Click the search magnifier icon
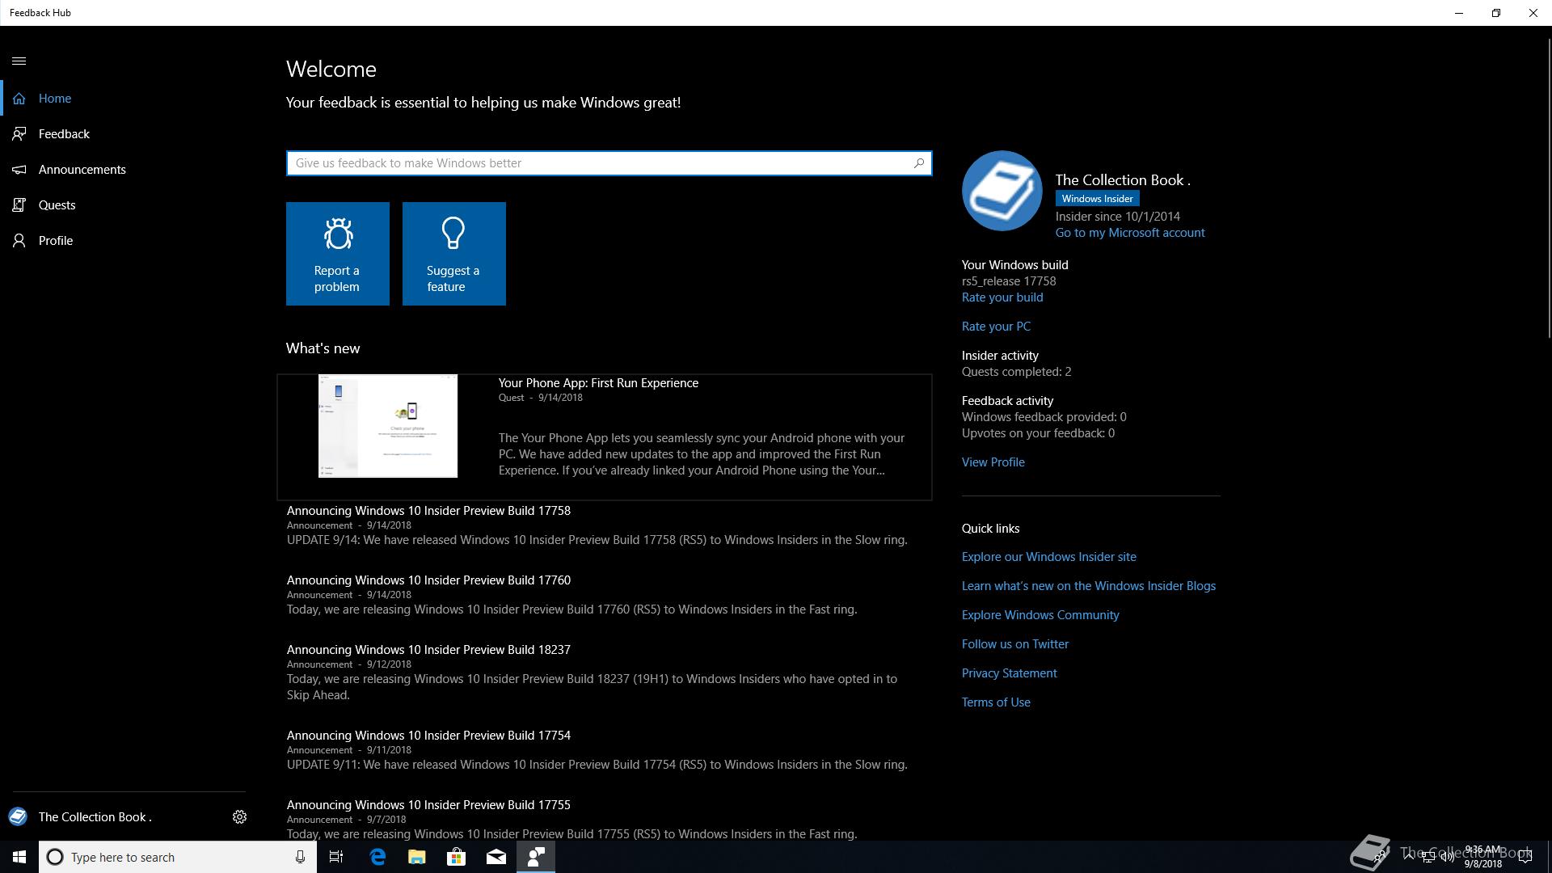Screen dimensions: 1552x873 tap(919, 163)
